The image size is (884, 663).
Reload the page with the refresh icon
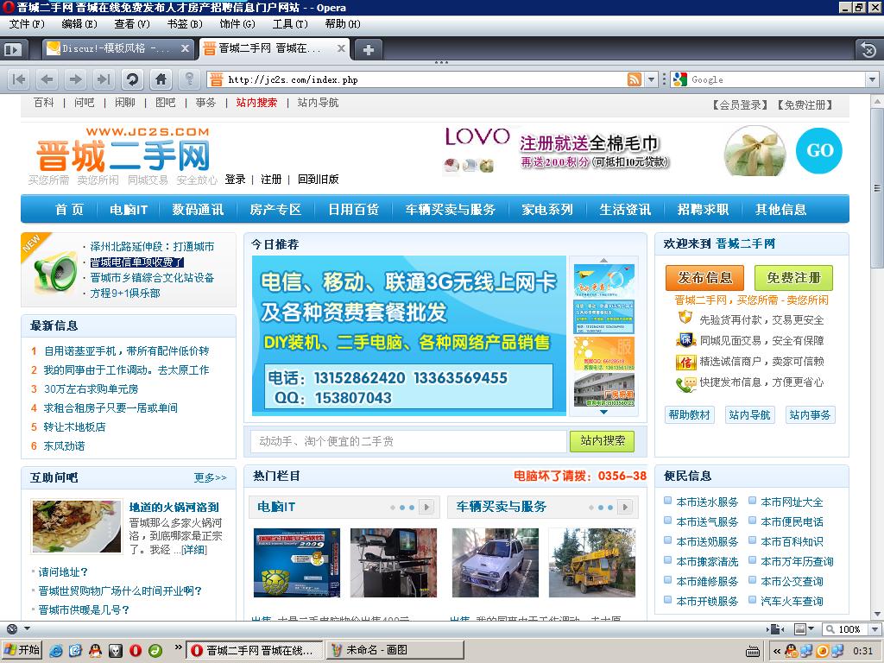tap(132, 79)
